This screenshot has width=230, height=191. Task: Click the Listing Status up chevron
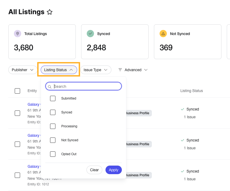click(71, 70)
